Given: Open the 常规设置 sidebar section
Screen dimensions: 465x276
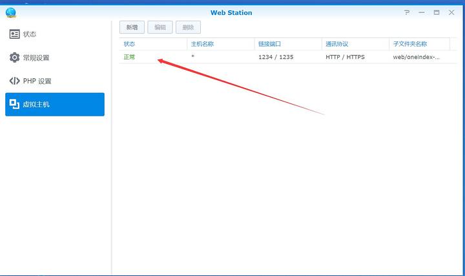Looking at the screenshot, I should point(55,58).
